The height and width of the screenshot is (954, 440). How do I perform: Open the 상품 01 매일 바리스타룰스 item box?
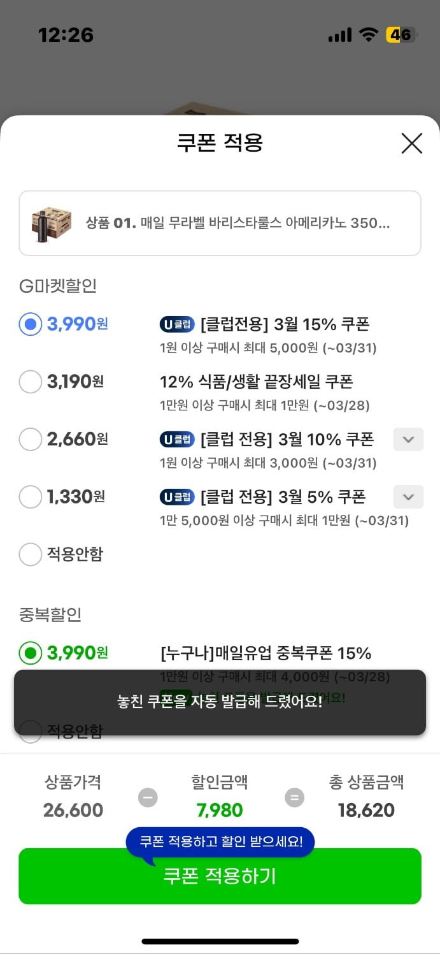(x=220, y=223)
